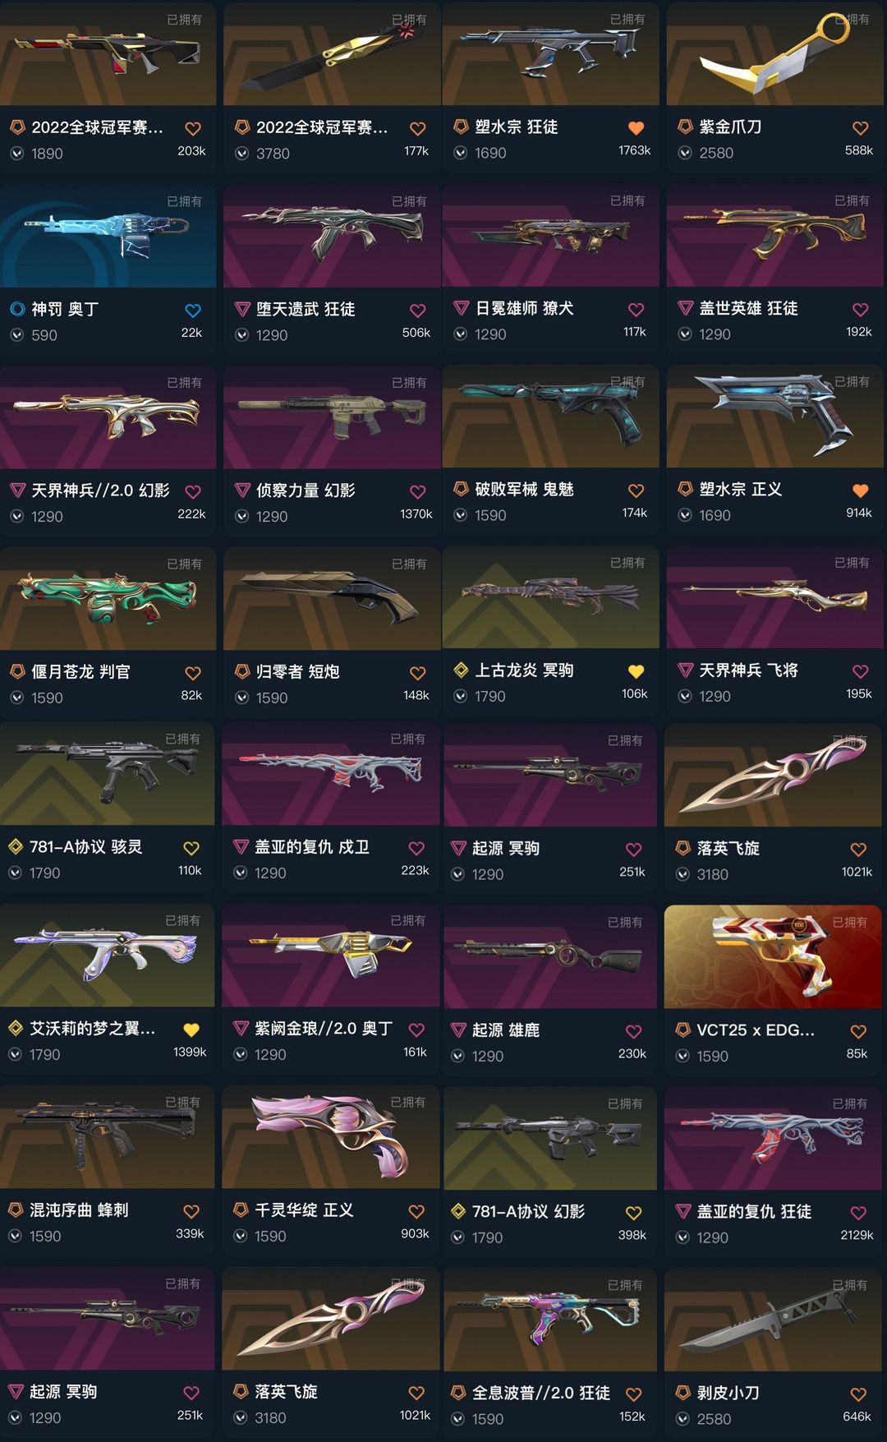Click heart icon on 剥皮小刀

[x=858, y=1394]
